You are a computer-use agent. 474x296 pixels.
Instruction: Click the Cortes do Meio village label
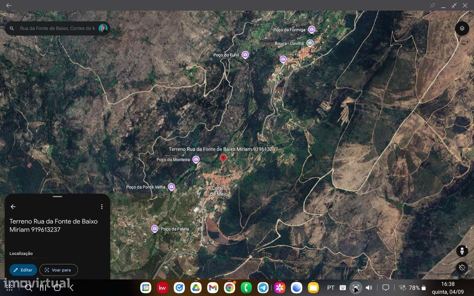[218, 191]
